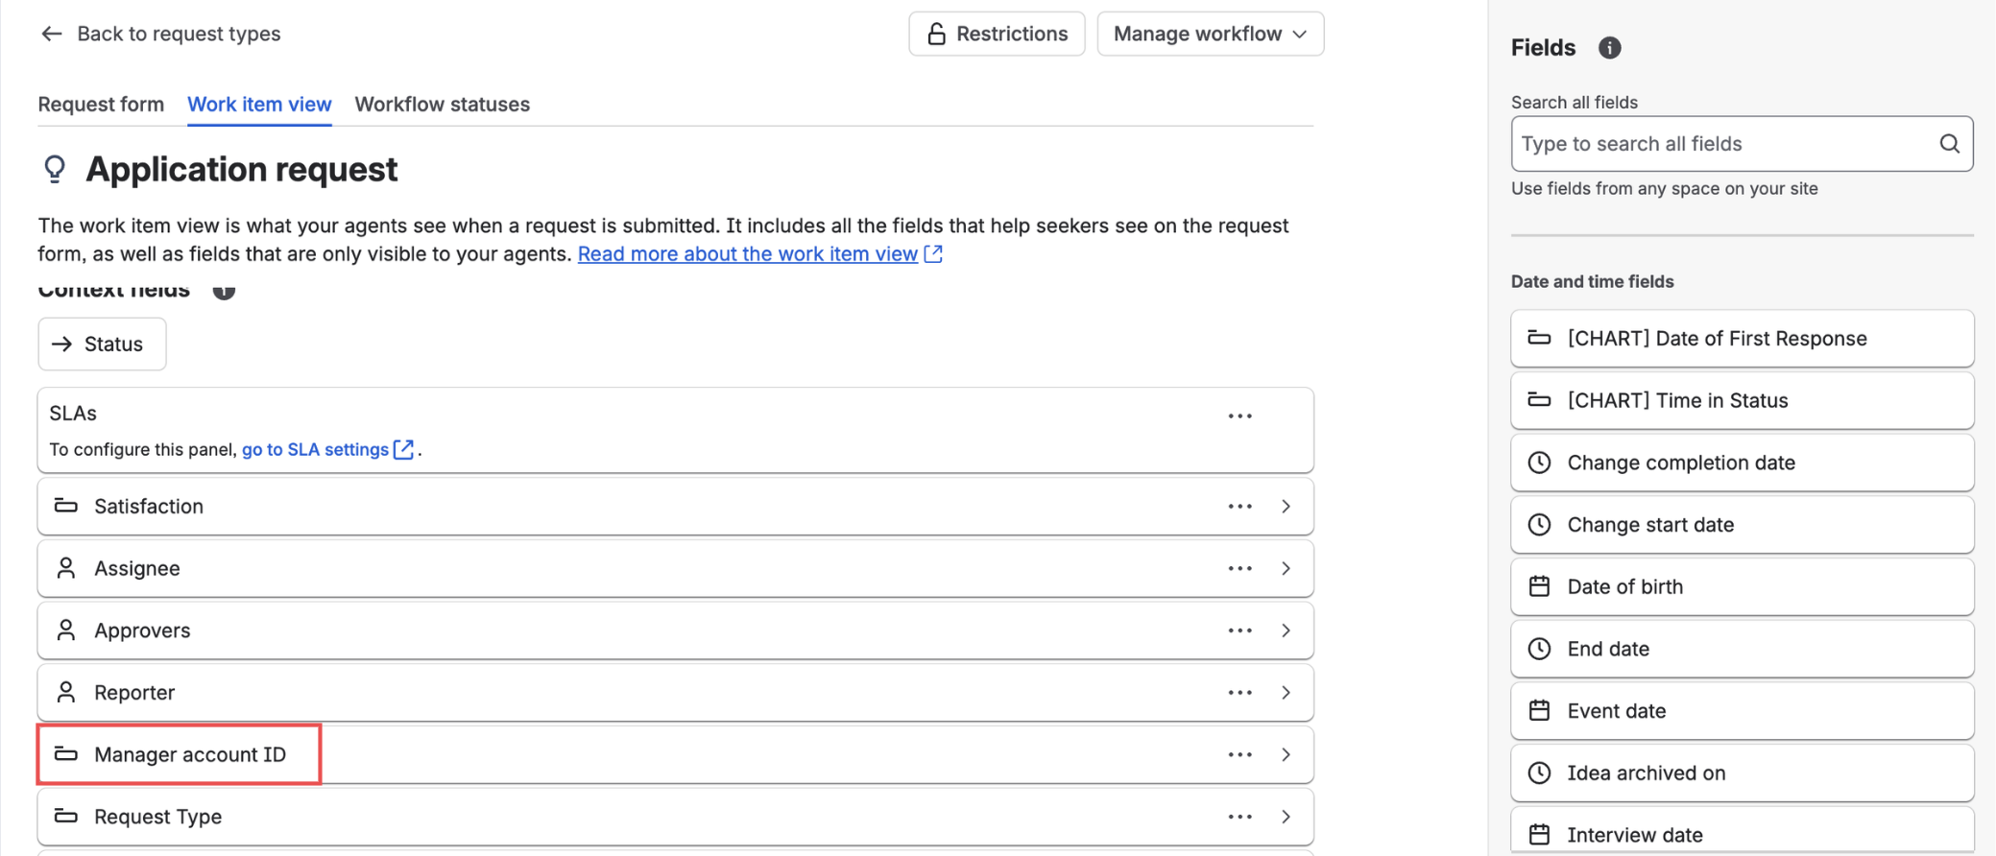Open Satisfaction field more options

click(x=1239, y=507)
